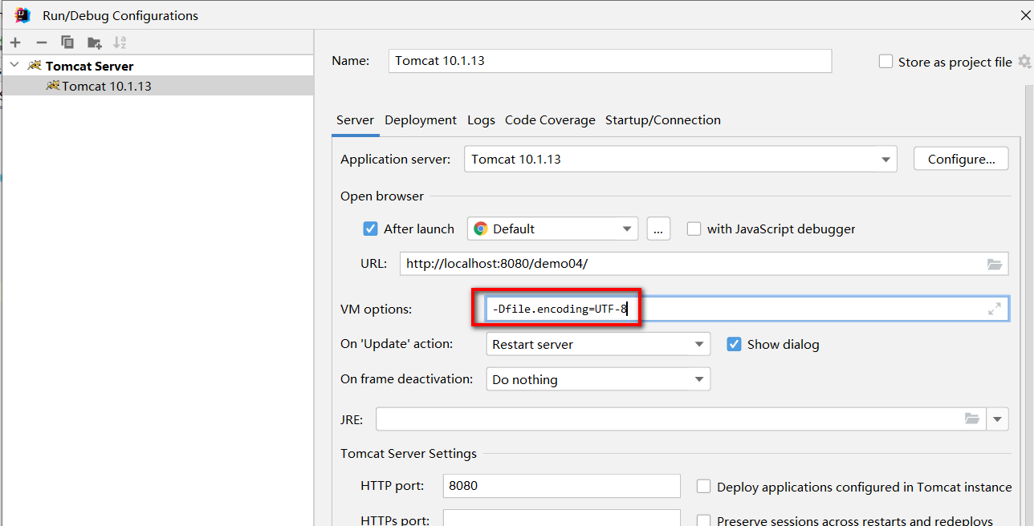This screenshot has height=526, width=1034.
Task: Enable with JavaScript debugger option
Action: pos(694,229)
